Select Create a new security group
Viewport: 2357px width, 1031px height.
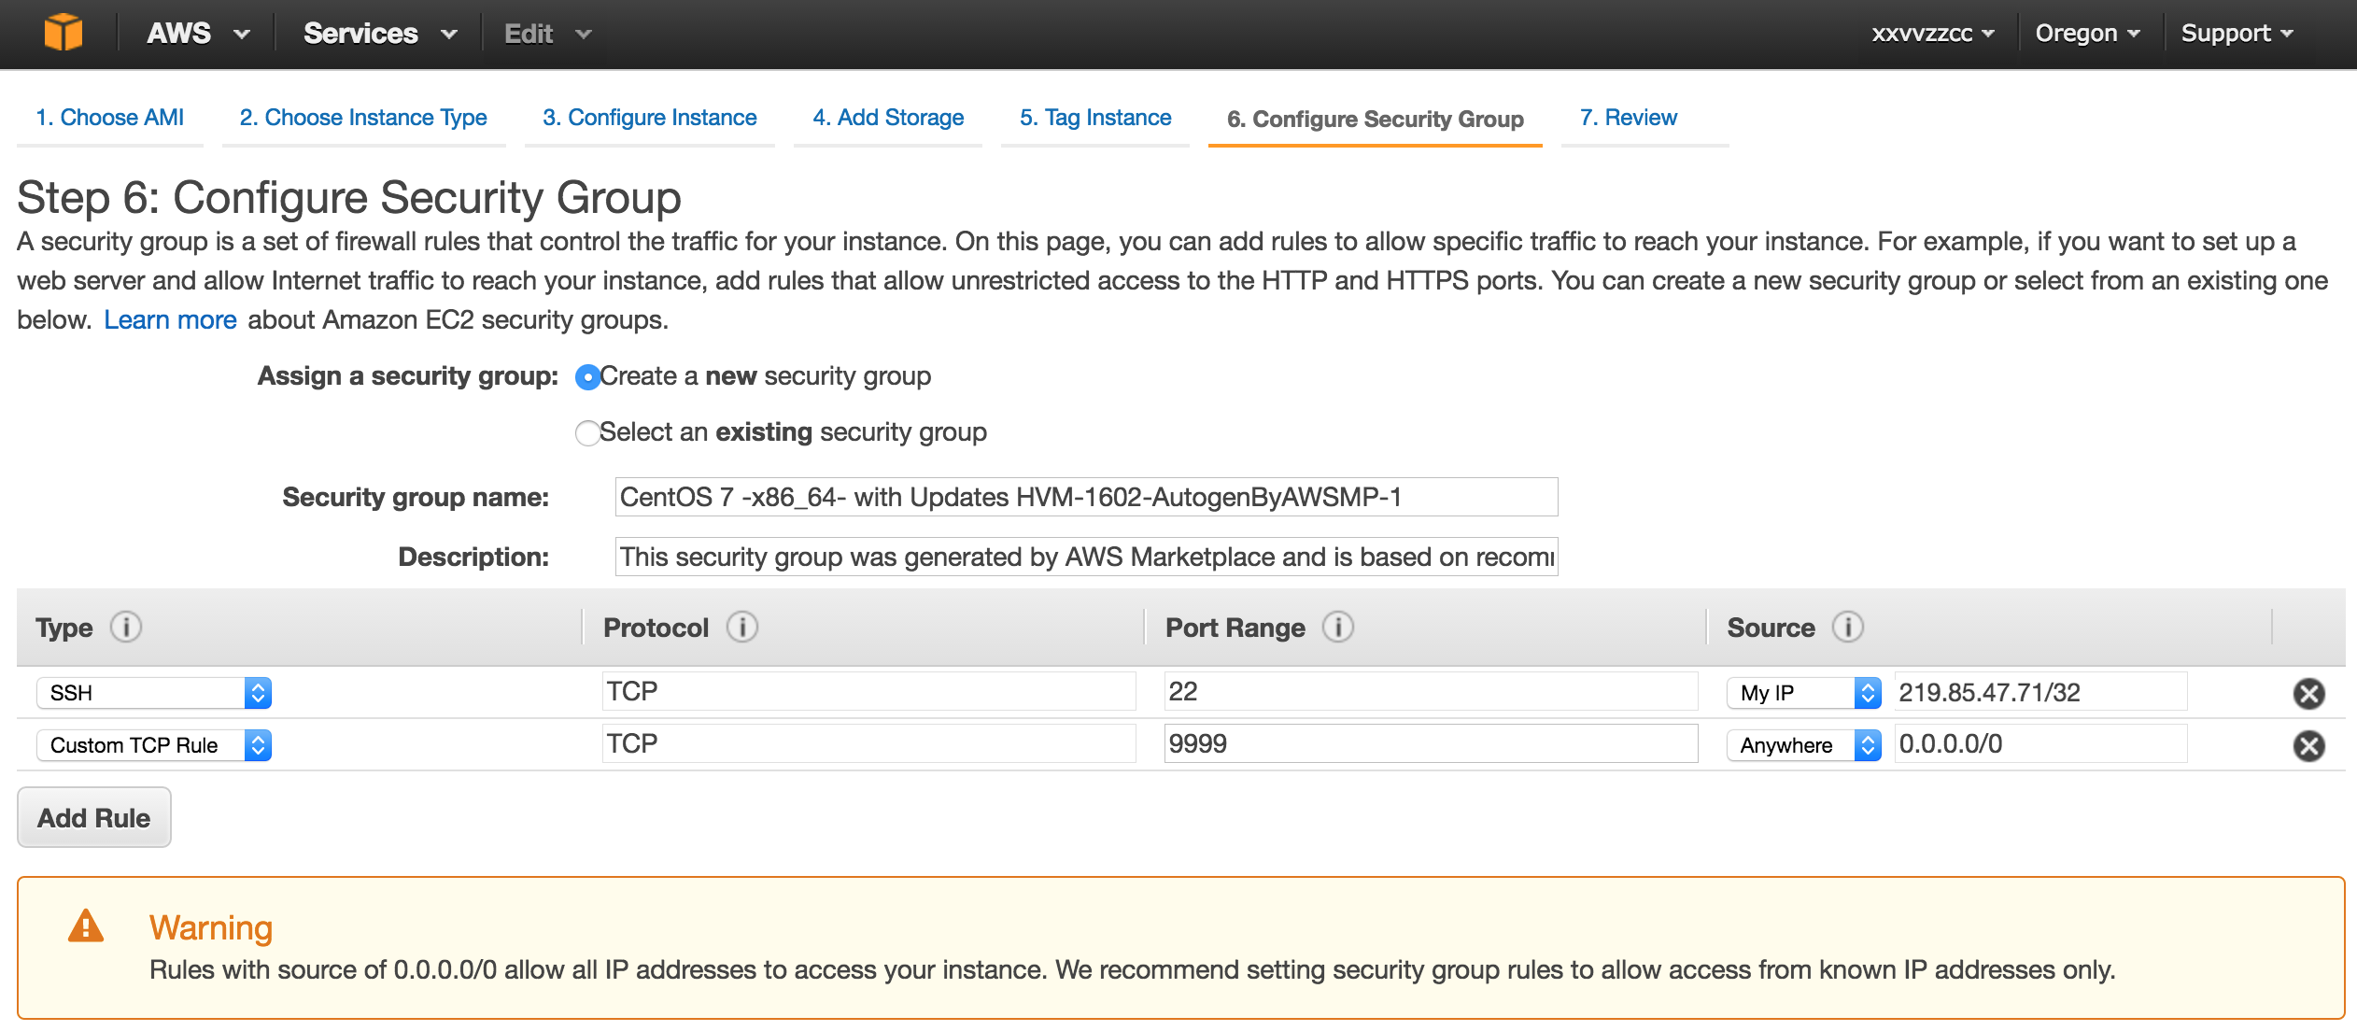point(587,377)
